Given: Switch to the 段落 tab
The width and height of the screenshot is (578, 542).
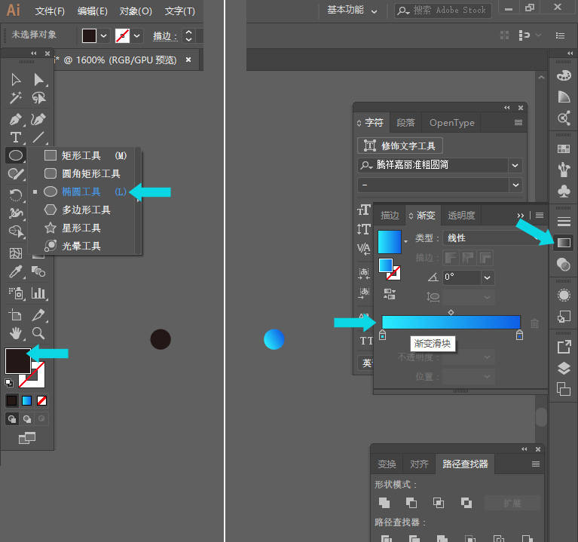Looking at the screenshot, I should pos(405,123).
